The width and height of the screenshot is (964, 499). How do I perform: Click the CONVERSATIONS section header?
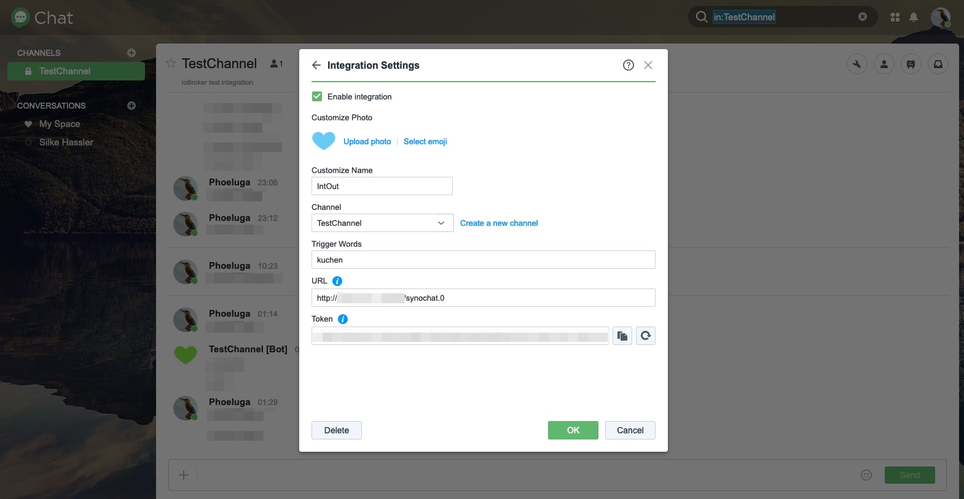coord(52,106)
